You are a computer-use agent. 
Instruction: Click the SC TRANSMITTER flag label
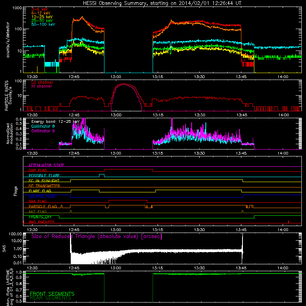(44, 186)
